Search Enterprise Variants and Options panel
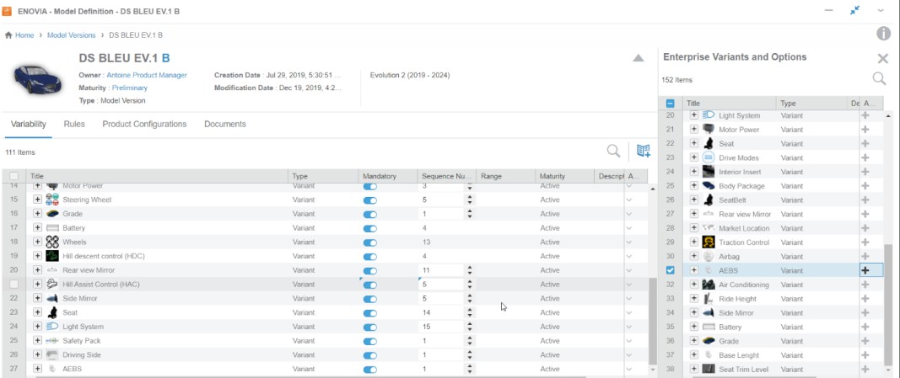The image size is (900, 378). click(x=880, y=79)
